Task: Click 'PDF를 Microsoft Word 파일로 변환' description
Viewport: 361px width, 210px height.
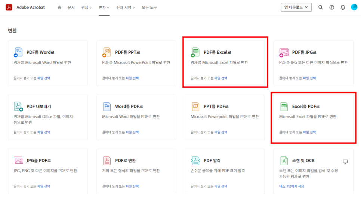Action: (42, 62)
